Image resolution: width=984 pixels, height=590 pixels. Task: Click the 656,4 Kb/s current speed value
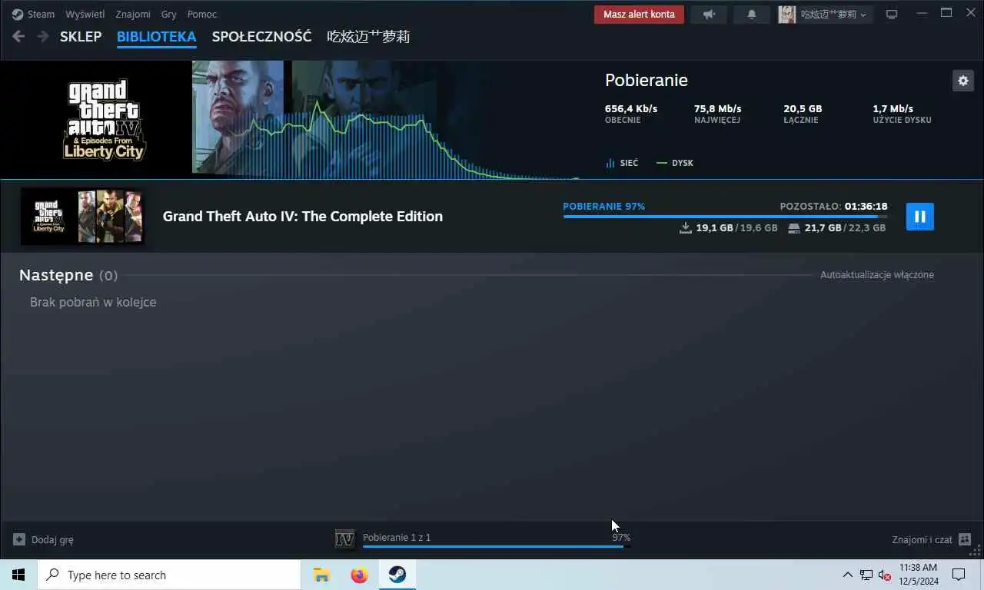[x=631, y=108]
